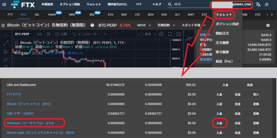
Task: Expand legend chevron after FTX title
Action: 125,43
